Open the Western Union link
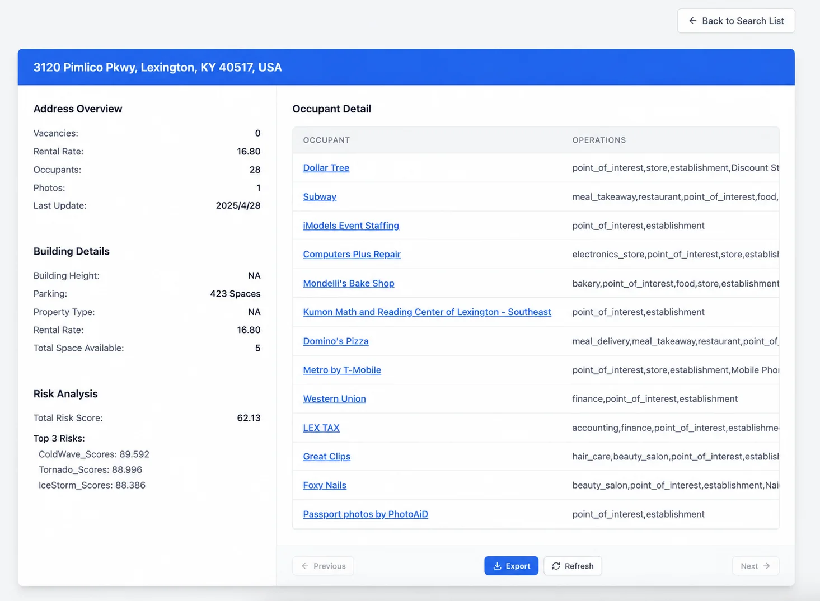 335,399
